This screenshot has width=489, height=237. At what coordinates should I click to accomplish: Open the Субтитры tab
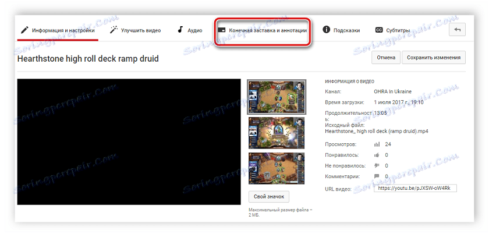tap(392, 30)
